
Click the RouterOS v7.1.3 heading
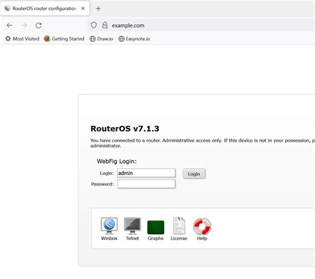[125, 129]
